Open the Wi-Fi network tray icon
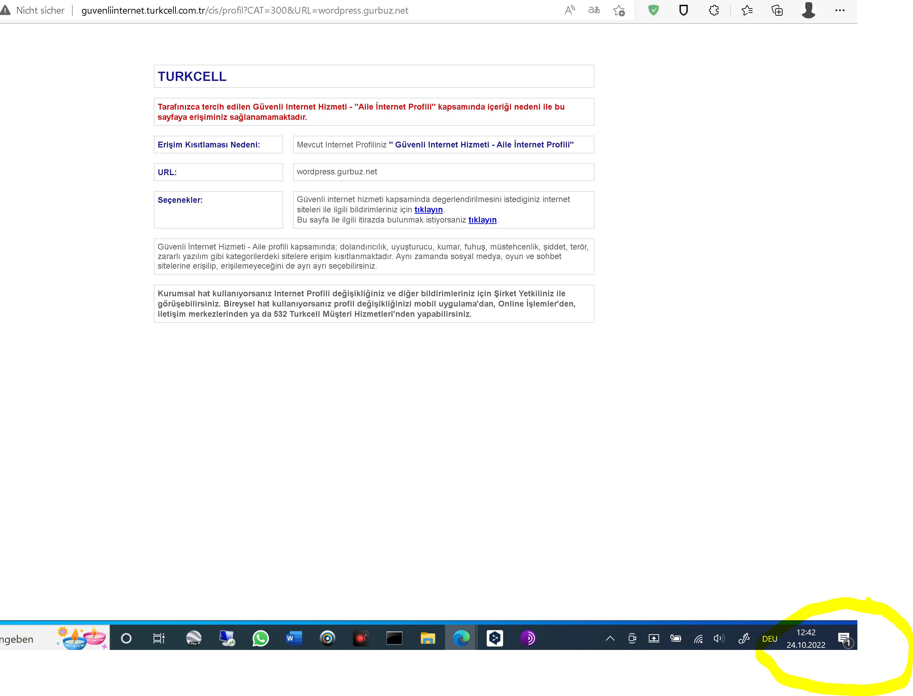Image resolution: width=913 pixels, height=696 pixels. point(698,639)
